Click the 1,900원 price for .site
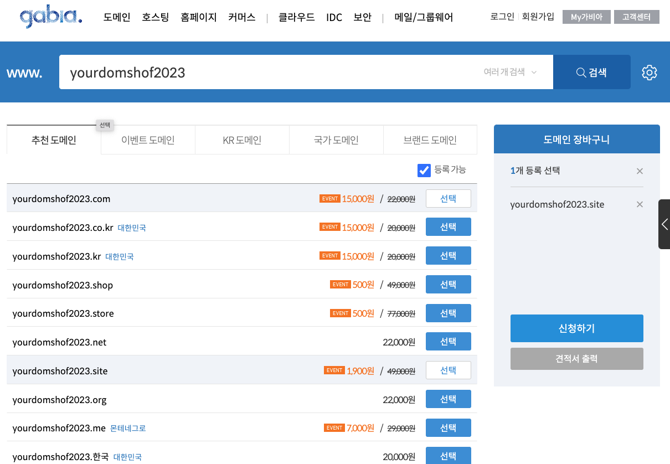Screen dimensions: 670x464 [x=360, y=370]
